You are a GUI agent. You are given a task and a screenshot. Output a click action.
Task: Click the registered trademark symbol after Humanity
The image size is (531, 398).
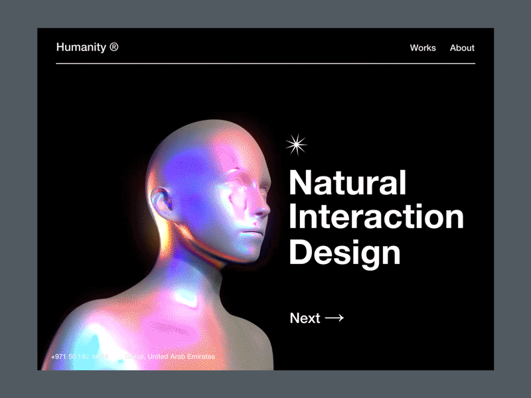[114, 47]
